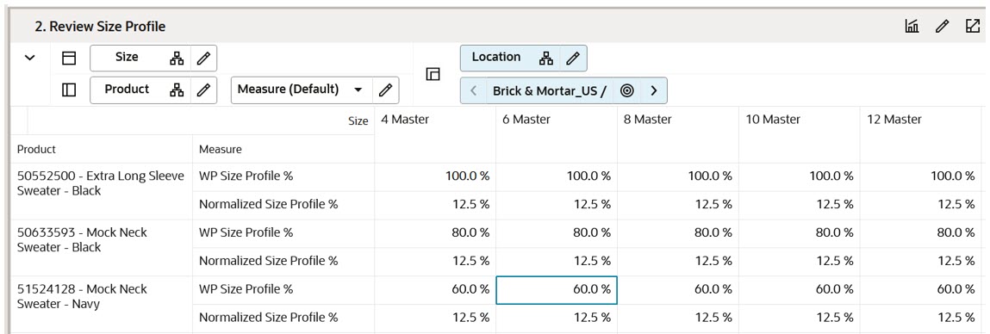Viewport: 990px width, 334px height.
Task: Open the Measure (Default) dropdown
Action: tap(358, 90)
